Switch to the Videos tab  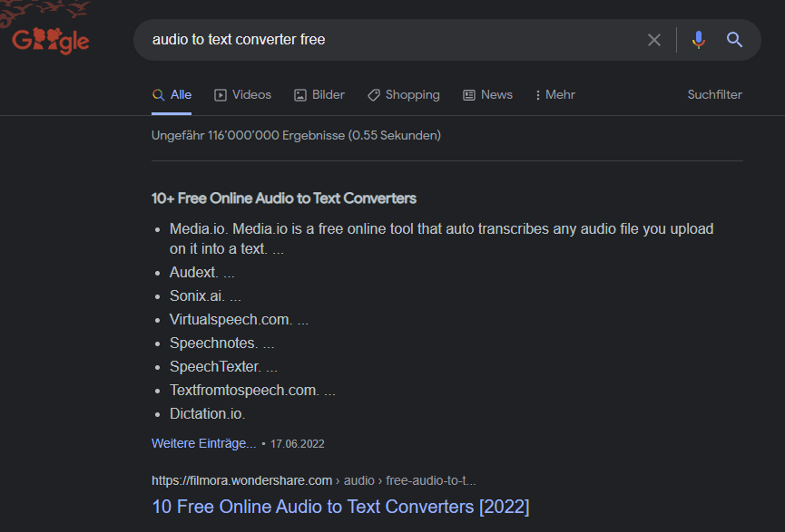(x=243, y=95)
